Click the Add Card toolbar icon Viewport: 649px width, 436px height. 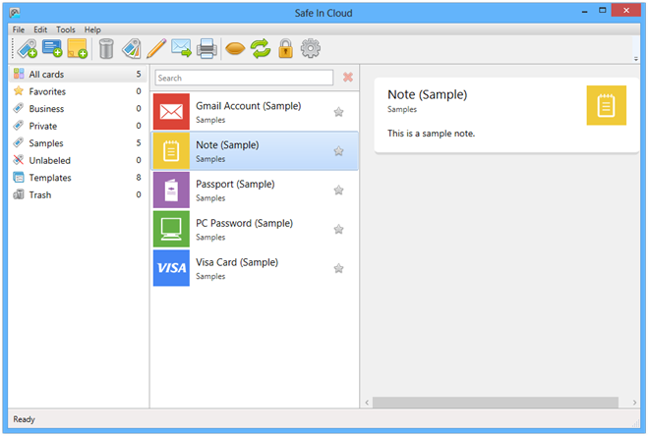click(x=52, y=49)
